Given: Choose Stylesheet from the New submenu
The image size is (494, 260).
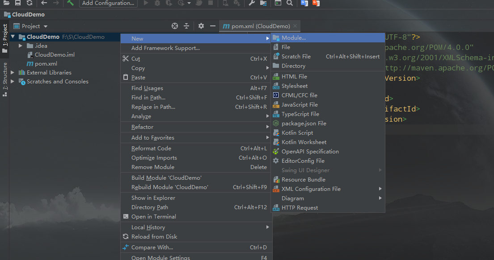Looking at the screenshot, I should 328,86.
